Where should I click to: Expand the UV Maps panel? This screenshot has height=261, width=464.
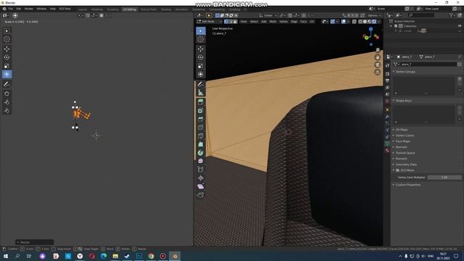[x=402, y=130]
